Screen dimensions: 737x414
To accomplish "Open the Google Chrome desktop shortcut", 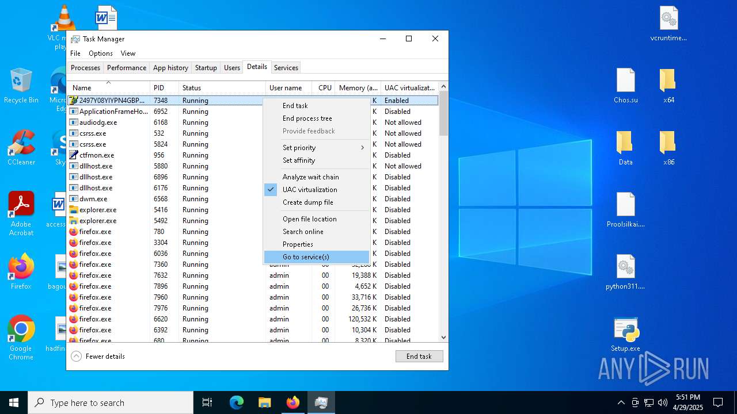I will 21,338.
